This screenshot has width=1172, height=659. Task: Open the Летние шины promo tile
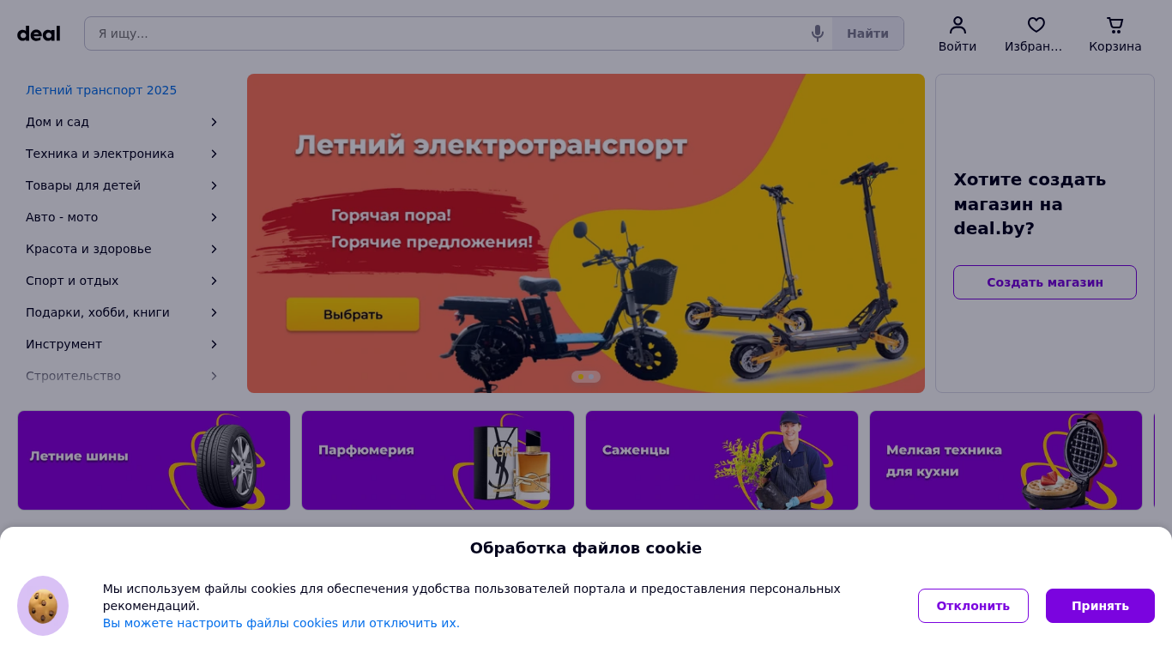tap(154, 460)
